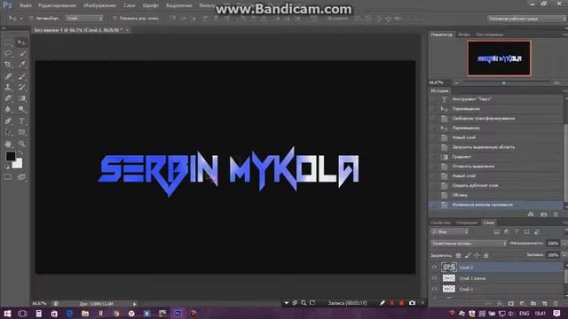Toggle lock all padlock icon
This screenshot has height=319, width=568.
(x=486, y=255)
